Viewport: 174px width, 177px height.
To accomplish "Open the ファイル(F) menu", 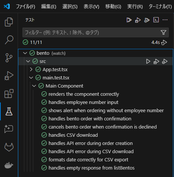I will 25,6.
